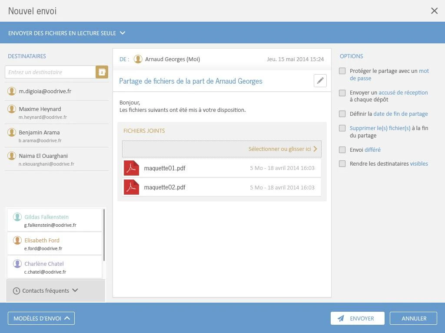445x333 pixels.
Task: Click the Entrez un destinataire input field
Action: 50,72
